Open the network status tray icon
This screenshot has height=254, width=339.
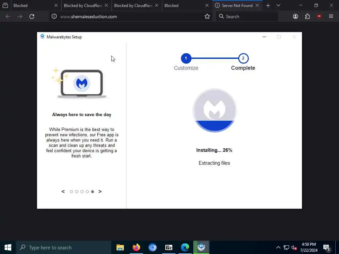pyautogui.click(x=286, y=247)
